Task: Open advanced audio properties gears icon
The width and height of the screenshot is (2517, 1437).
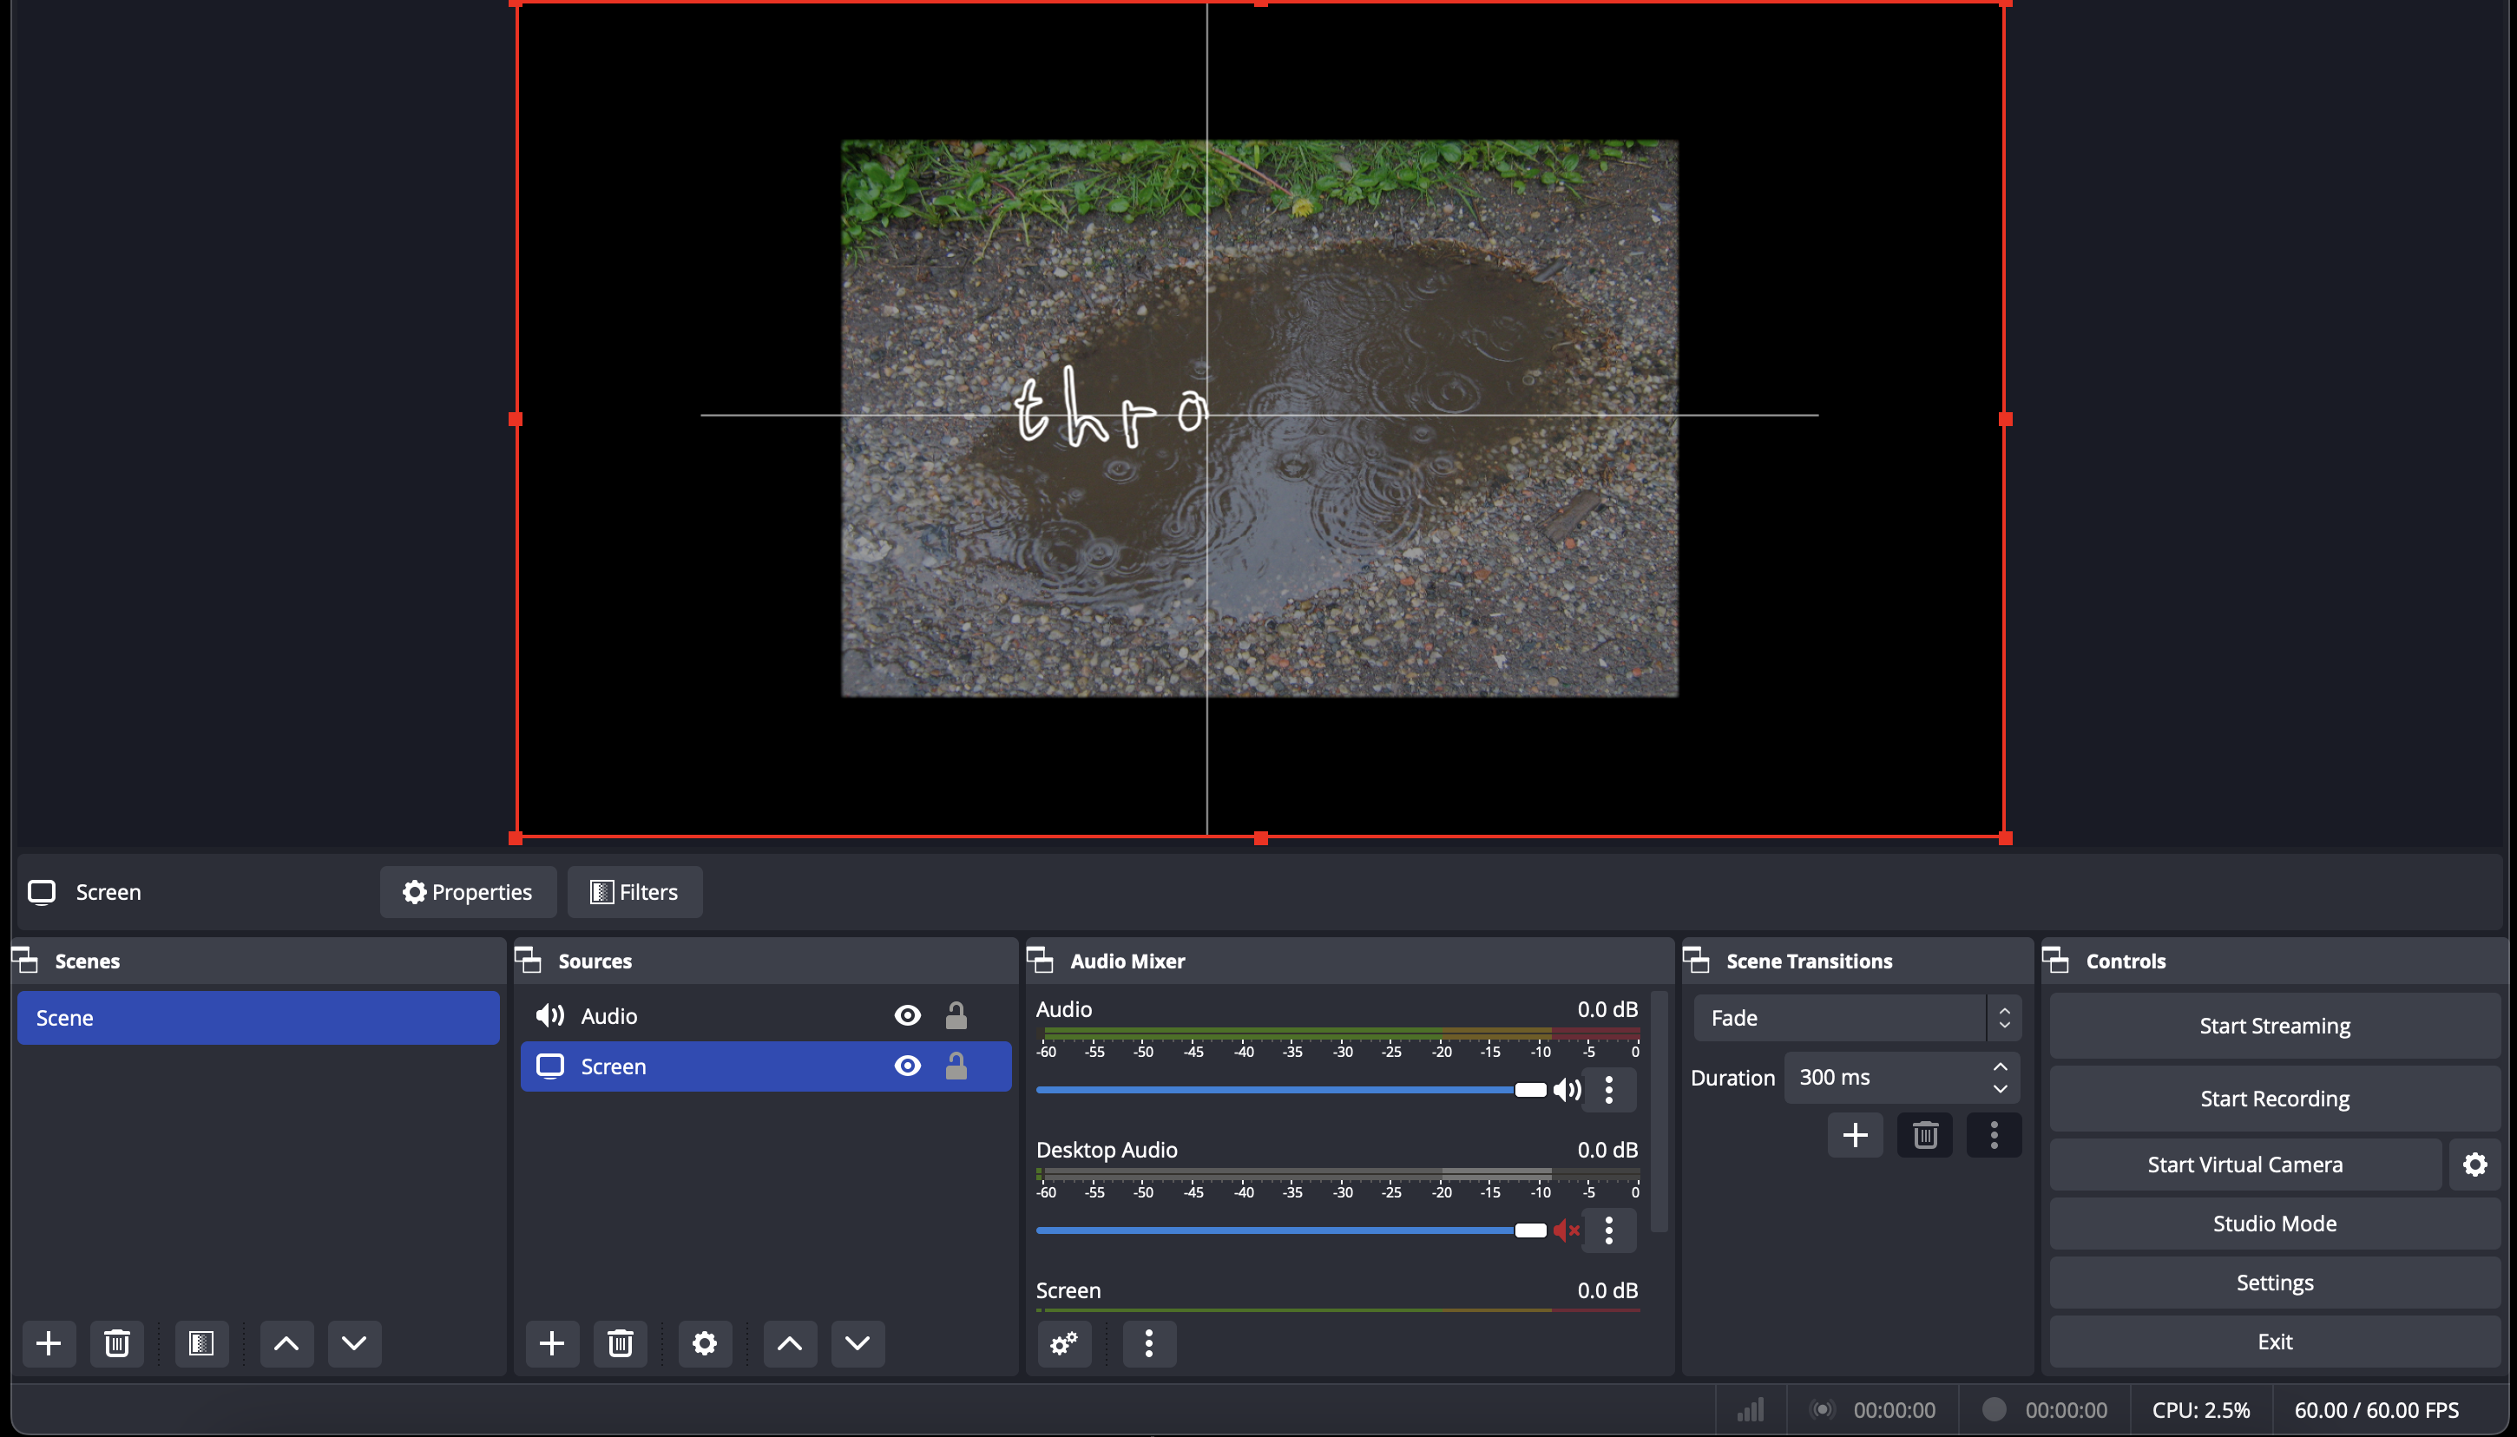Action: (1064, 1343)
